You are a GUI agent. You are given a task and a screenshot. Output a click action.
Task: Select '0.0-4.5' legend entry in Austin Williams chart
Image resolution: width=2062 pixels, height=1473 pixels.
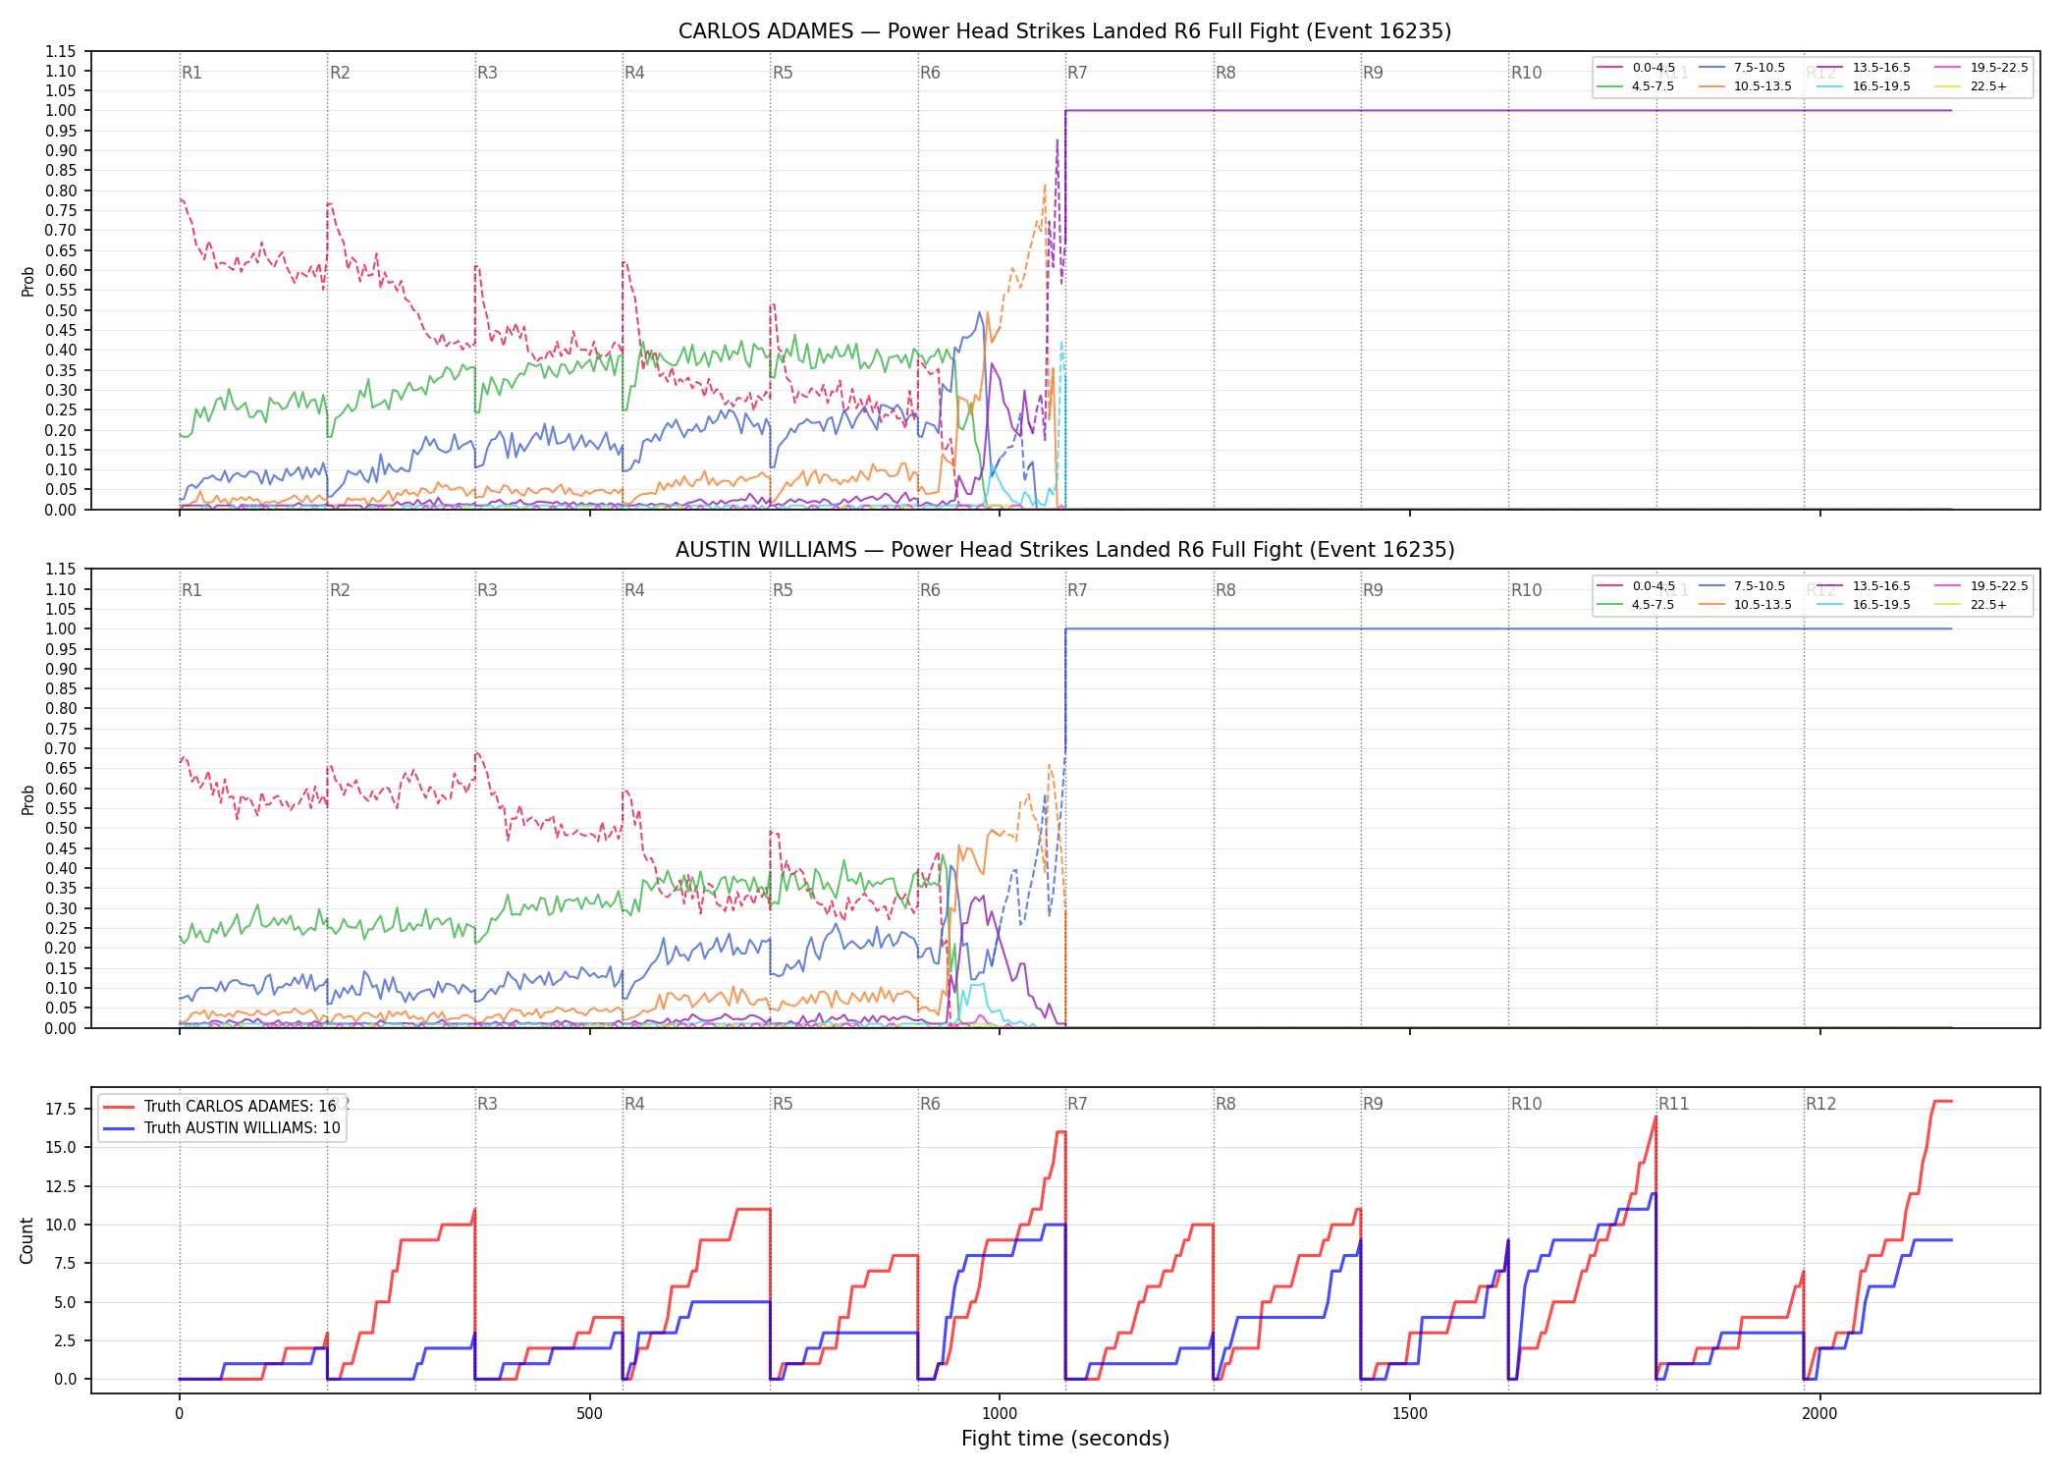(1636, 586)
